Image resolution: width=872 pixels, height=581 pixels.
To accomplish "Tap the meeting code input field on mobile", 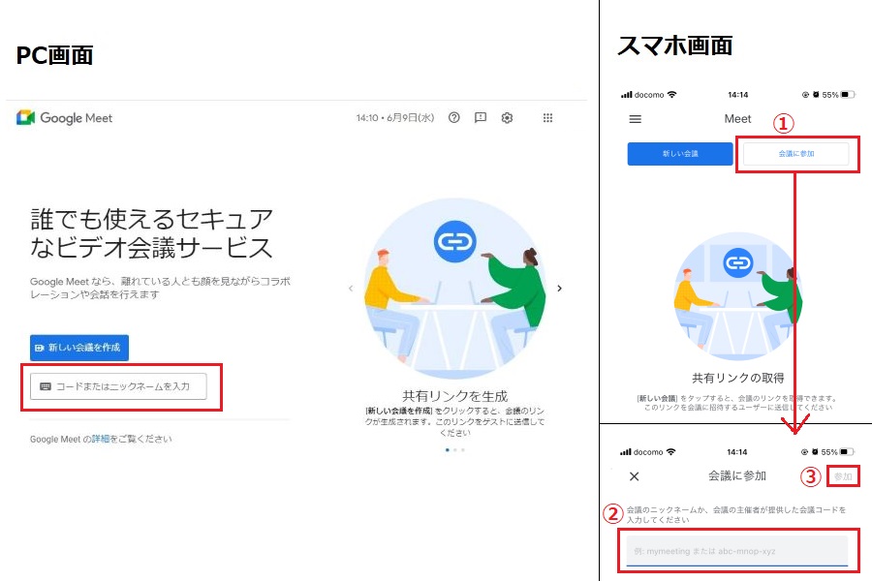I will [736, 550].
